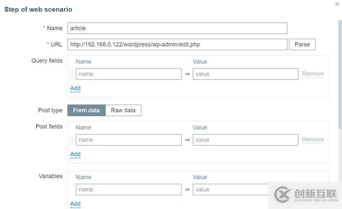
Task: Click the Variables name input
Action: pyautogui.click(x=129, y=189)
